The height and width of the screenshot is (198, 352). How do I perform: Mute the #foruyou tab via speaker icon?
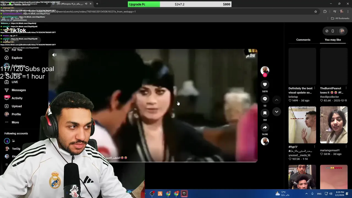tap(86, 4)
